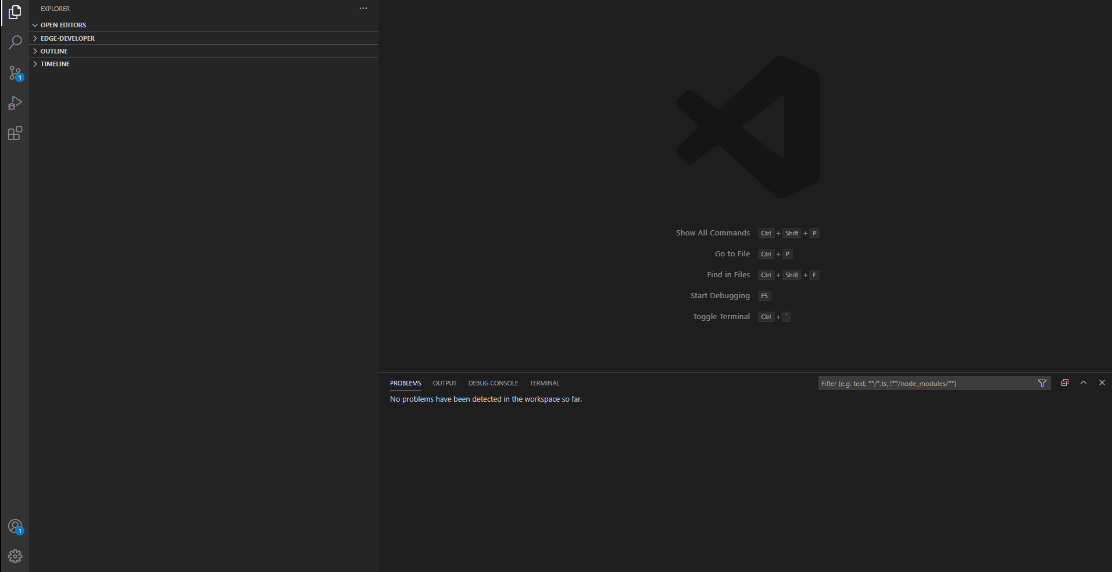Click the 'Toggle Terminal' hint text

coord(721,316)
